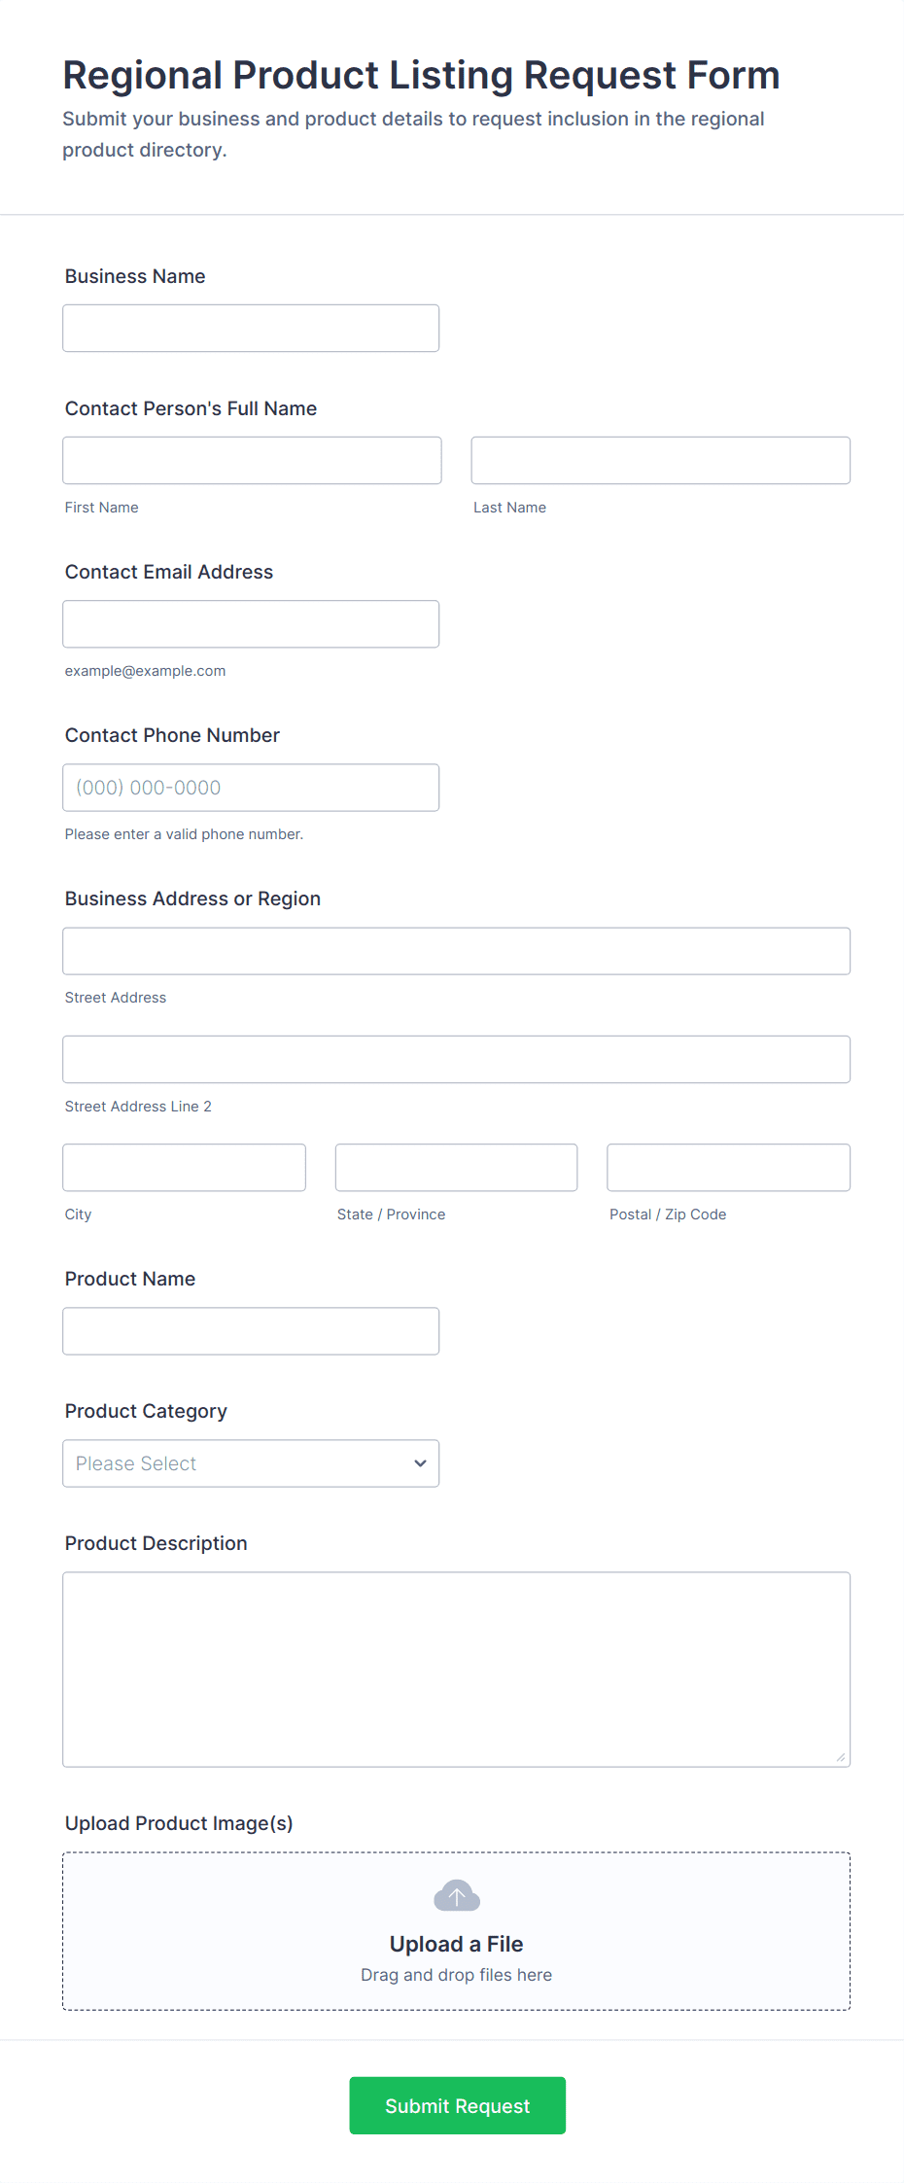Click the "Upload a File" heading text
The height and width of the screenshot is (2183, 904).
tap(456, 1944)
